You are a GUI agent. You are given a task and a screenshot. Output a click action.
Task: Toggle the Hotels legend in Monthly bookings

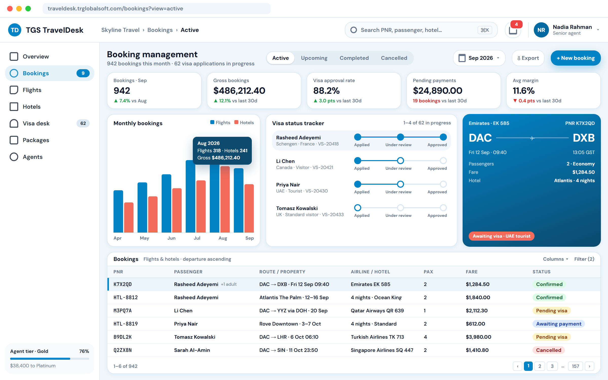[244, 123]
